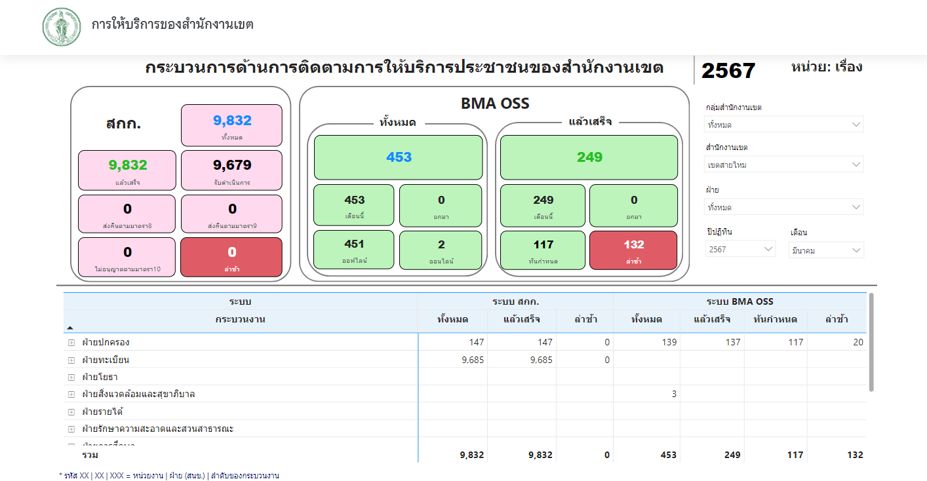Click the Bangkok Metropolitan emblem logo
Viewport: 927px width, 481px height.
(62, 28)
